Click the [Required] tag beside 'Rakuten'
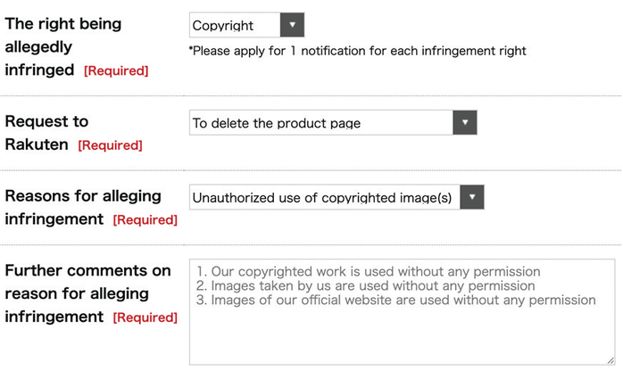The width and height of the screenshot is (623, 371). coord(110,145)
